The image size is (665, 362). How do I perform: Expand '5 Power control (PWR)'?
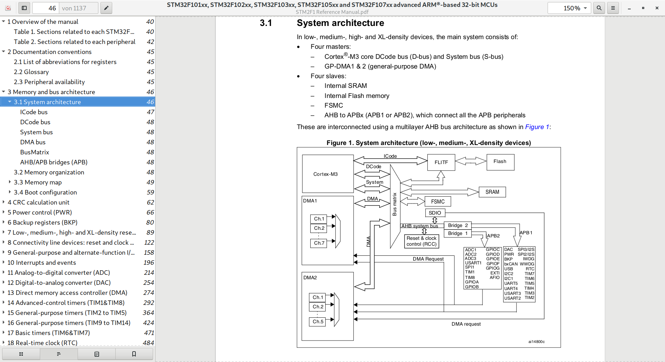point(3,212)
